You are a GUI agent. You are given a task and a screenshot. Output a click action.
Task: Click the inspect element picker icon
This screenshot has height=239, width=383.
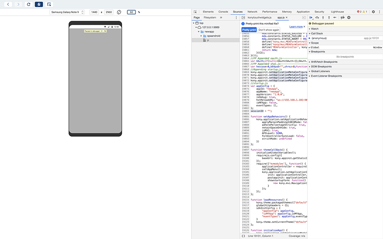pyautogui.click(x=195, y=12)
